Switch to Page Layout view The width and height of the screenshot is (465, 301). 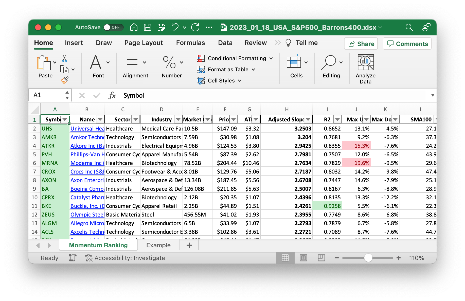tap(303, 258)
